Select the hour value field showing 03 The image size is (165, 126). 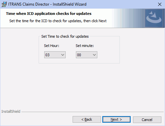(55, 55)
